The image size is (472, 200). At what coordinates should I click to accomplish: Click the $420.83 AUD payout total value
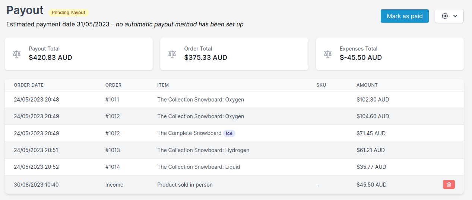pyautogui.click(x=50, y=58)
